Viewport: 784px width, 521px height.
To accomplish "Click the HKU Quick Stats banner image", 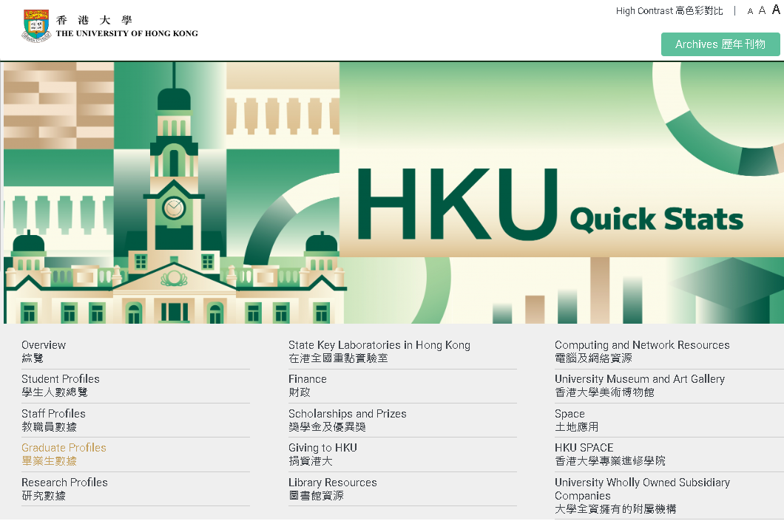I will coord(393,192).
